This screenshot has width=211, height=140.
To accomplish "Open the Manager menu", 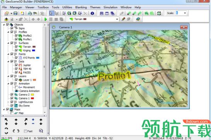I will coord(16,7).
